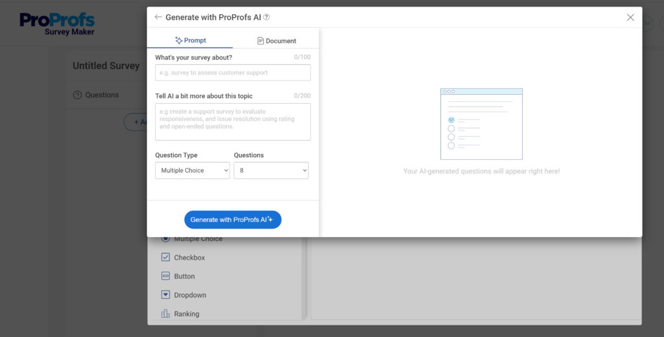This screenshot has width=664, height=337.
Task: Open the Questions section in the background page
Action: pos(96,95)
